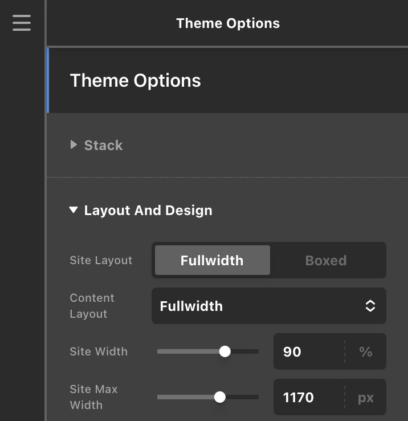
Task: Expand the Stack section triangle
Action: 74,145
